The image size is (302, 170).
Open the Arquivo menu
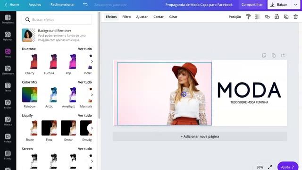pyautogui.click(x=35, y=4)
